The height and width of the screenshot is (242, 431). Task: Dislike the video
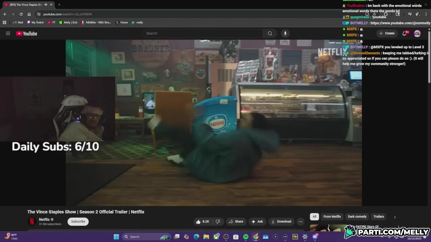pos(218,221)
